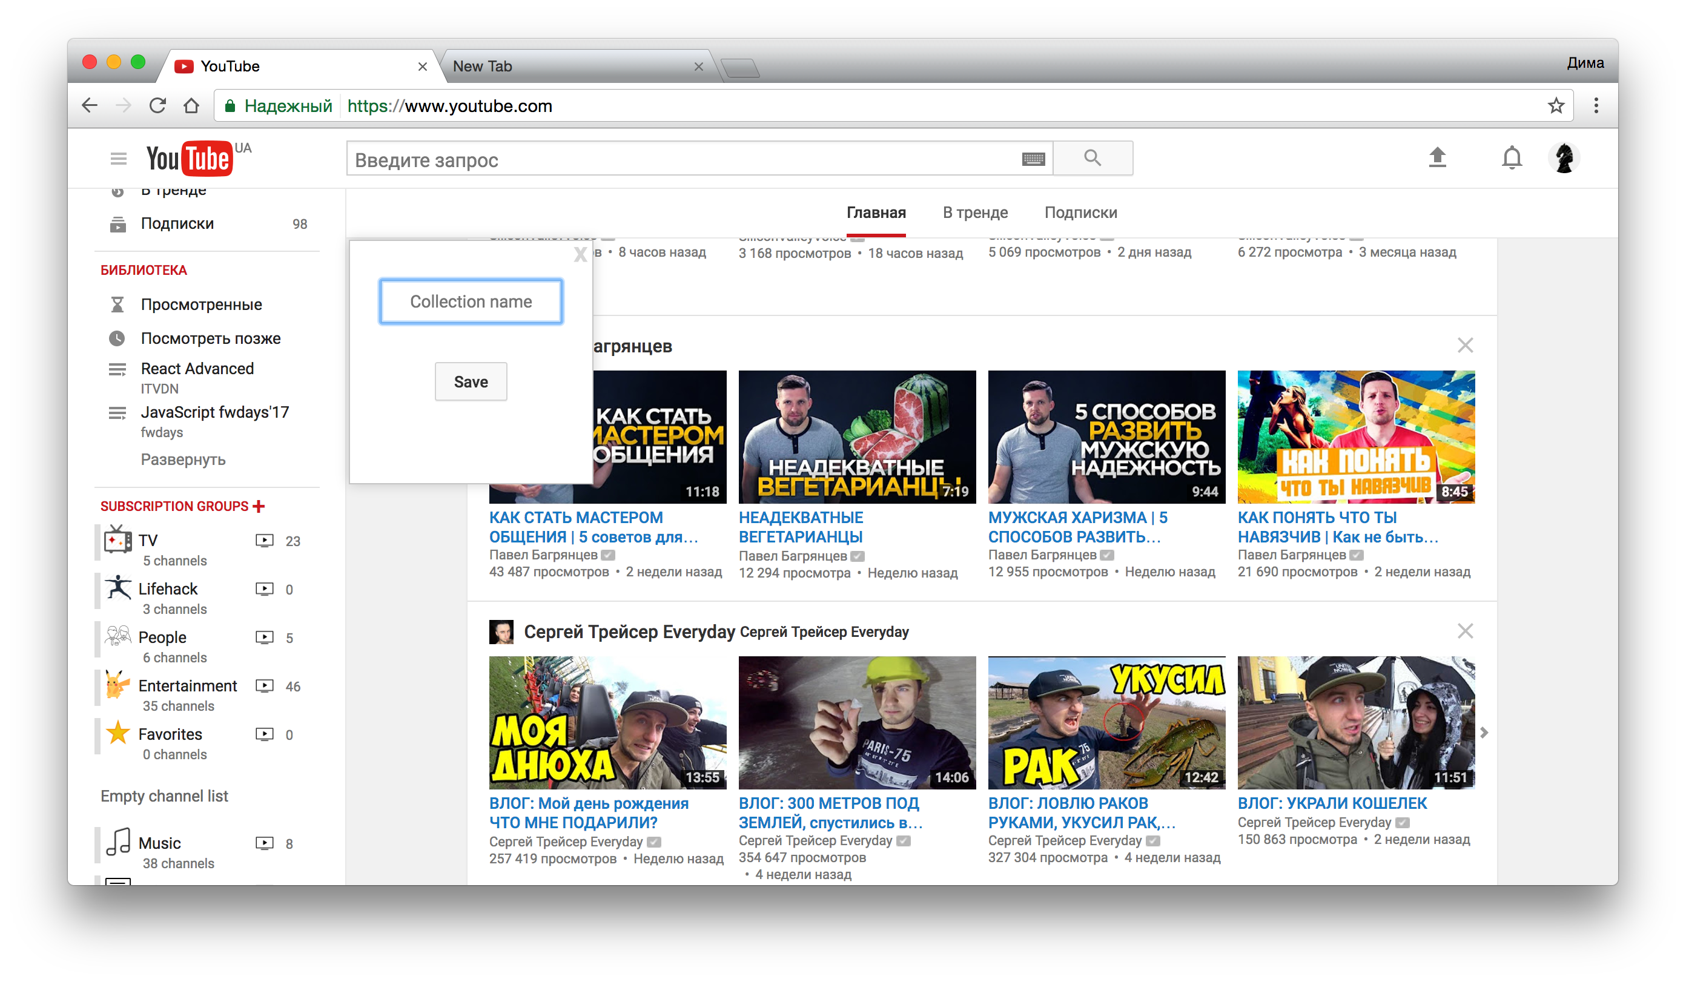
Task: Add a subscription group with the plus icon
Action: click(x=259, y=506)
